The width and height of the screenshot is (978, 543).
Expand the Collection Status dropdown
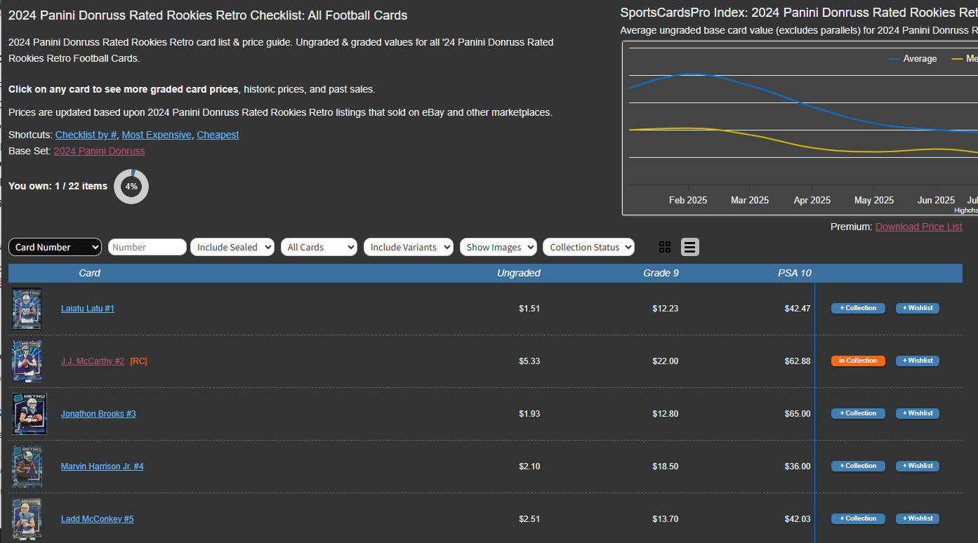click(588, 247)
